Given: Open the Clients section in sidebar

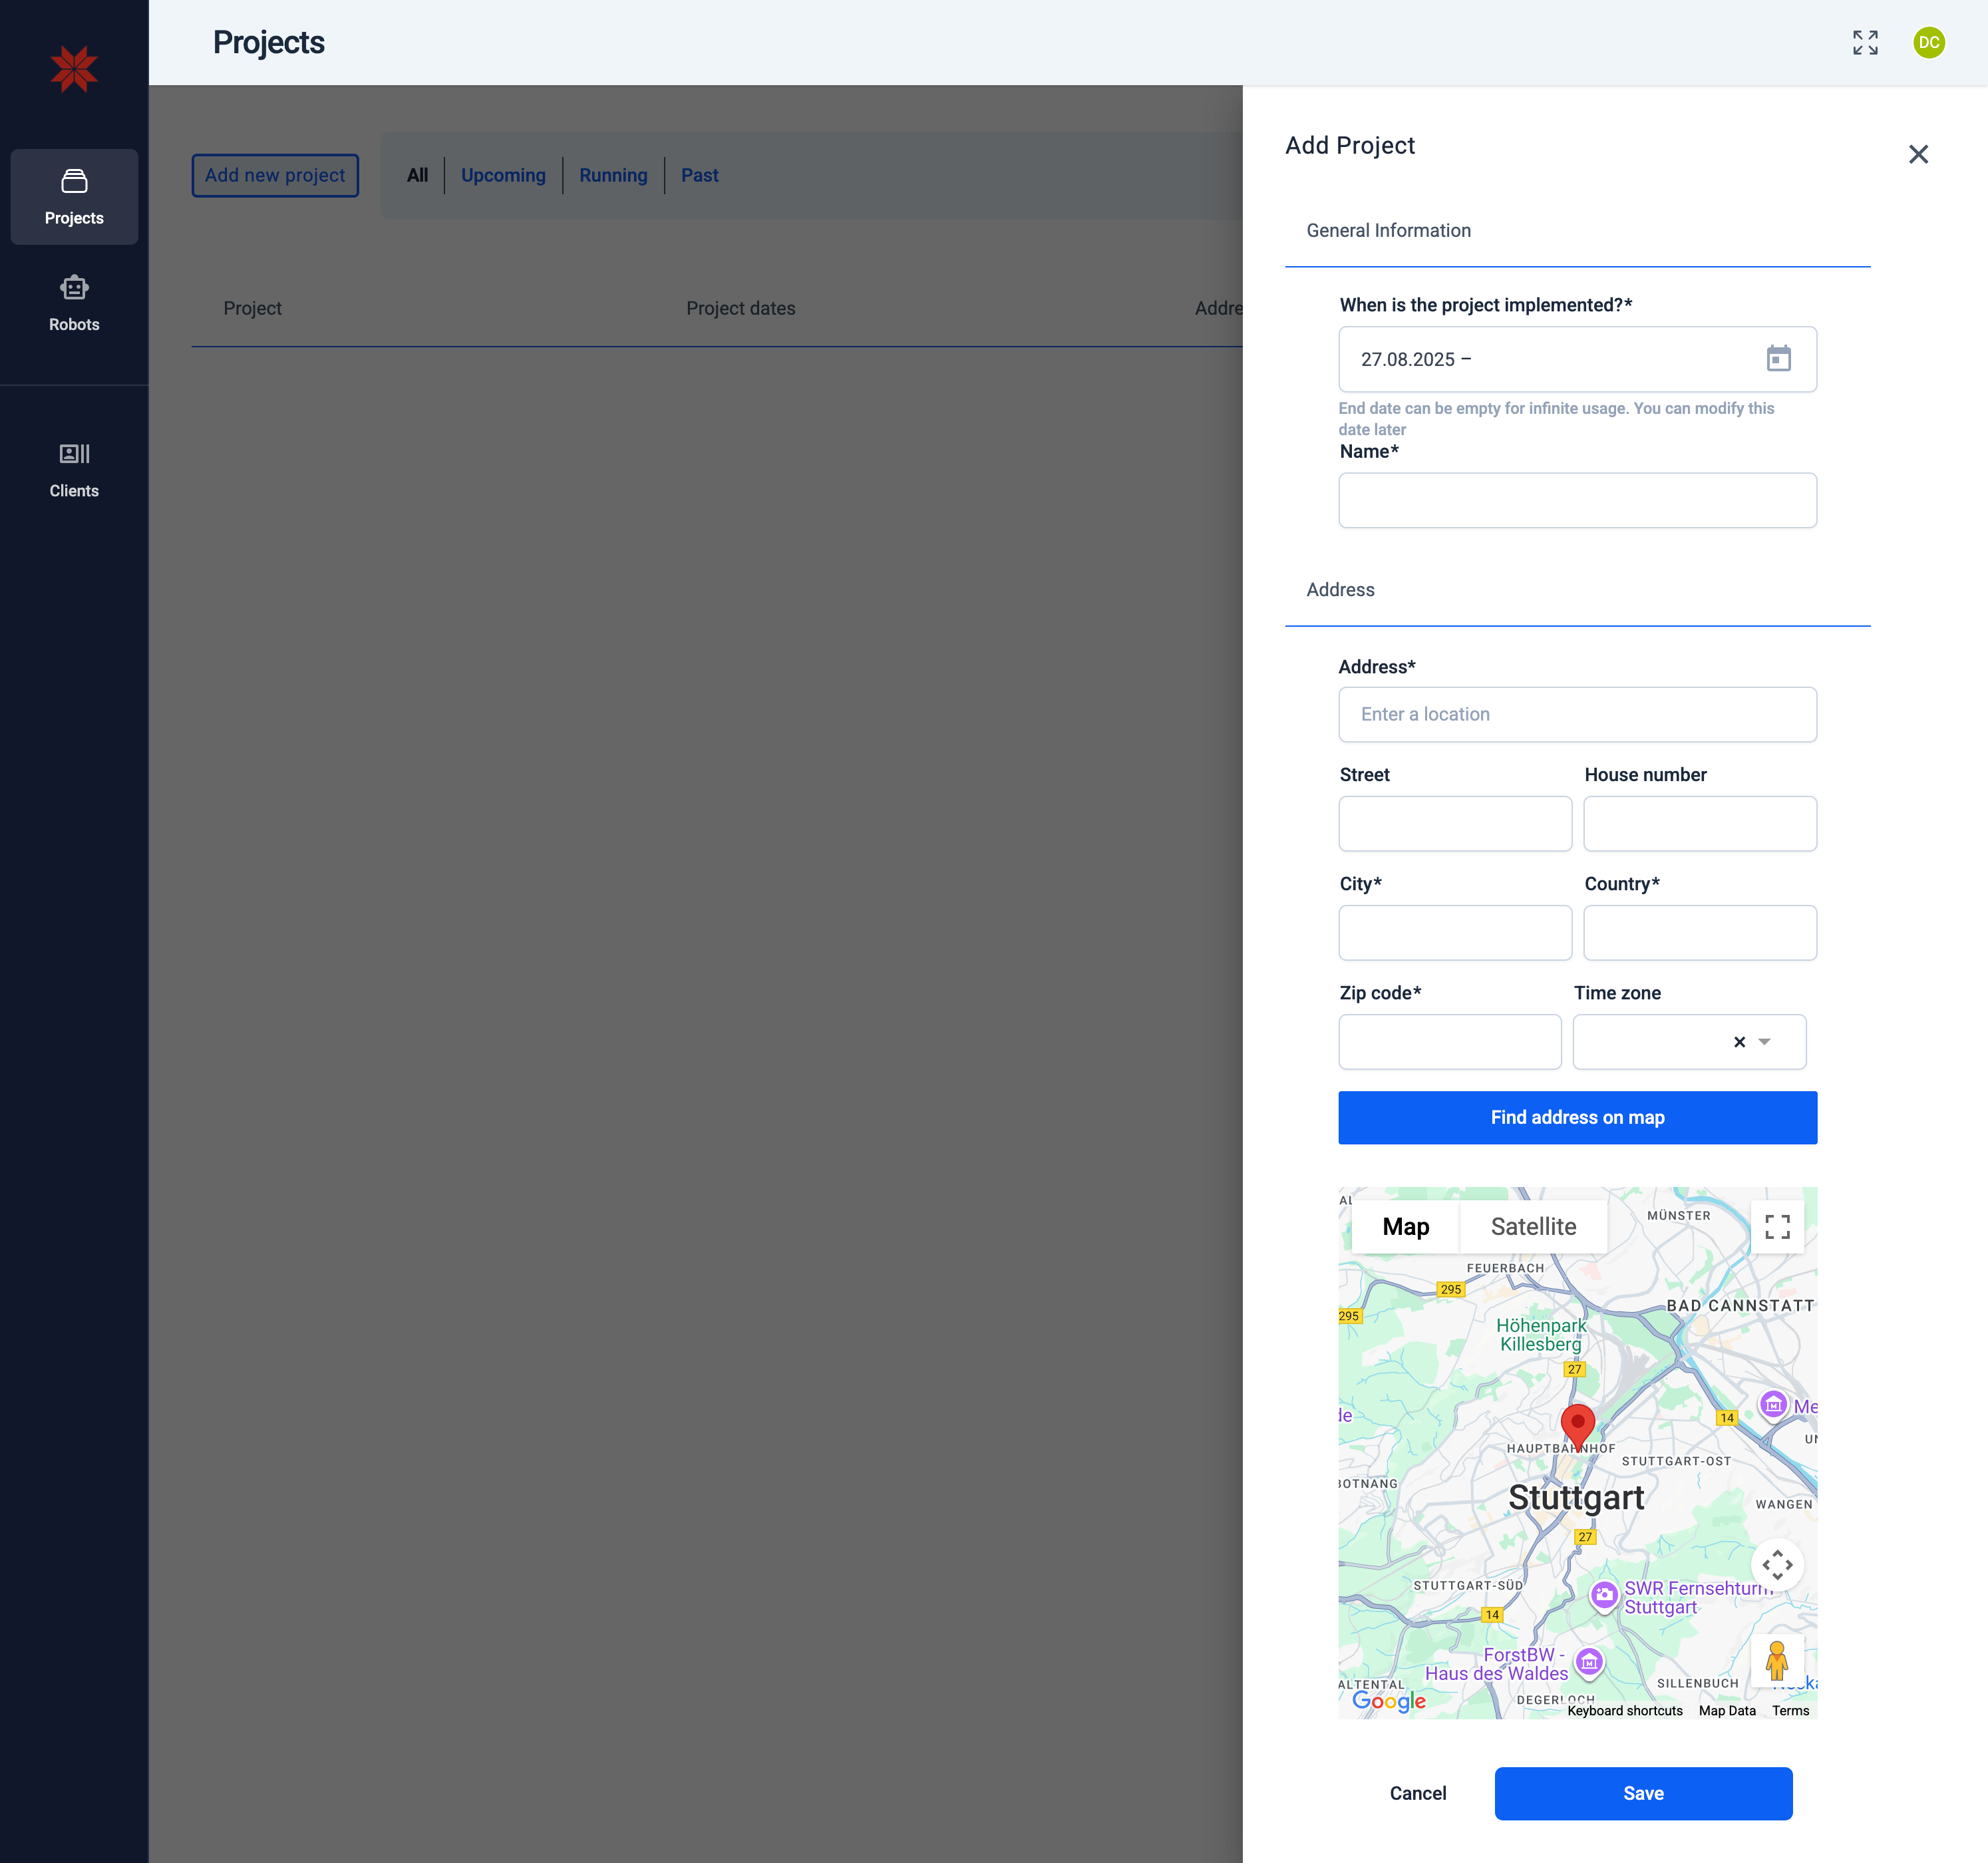Looking at the screenshot, I should (74, 469).
